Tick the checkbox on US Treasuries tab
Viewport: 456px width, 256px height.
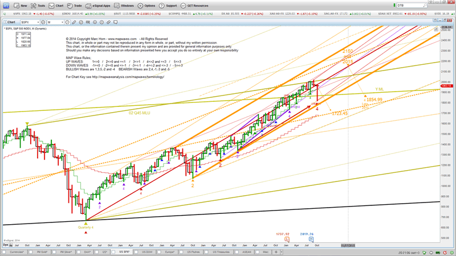(206, 252)
